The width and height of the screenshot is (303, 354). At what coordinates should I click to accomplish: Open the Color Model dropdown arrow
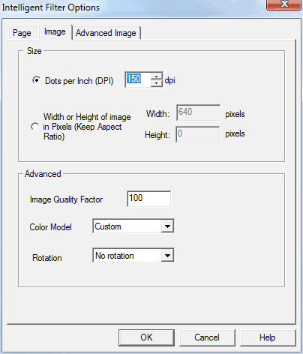[167, 226]
